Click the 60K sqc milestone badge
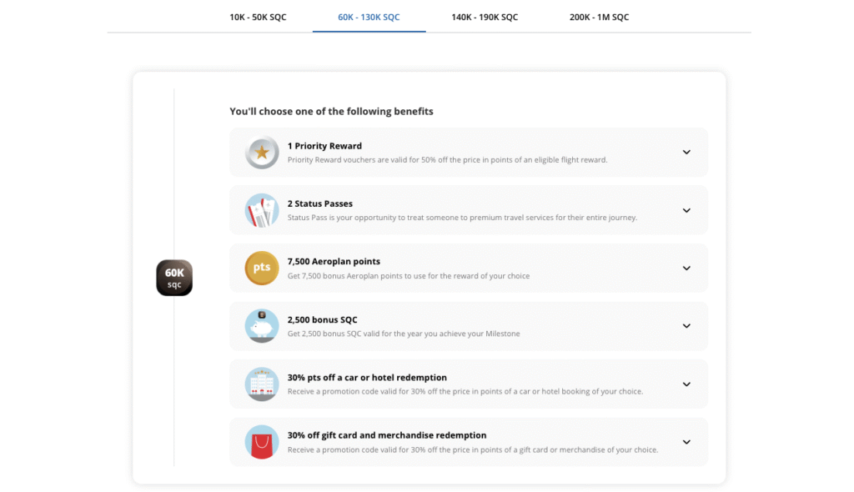 (174, 278)
